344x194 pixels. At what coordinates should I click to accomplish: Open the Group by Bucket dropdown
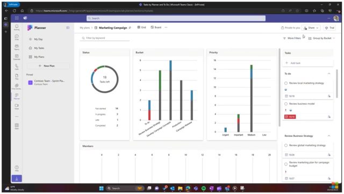coord(321,38)
